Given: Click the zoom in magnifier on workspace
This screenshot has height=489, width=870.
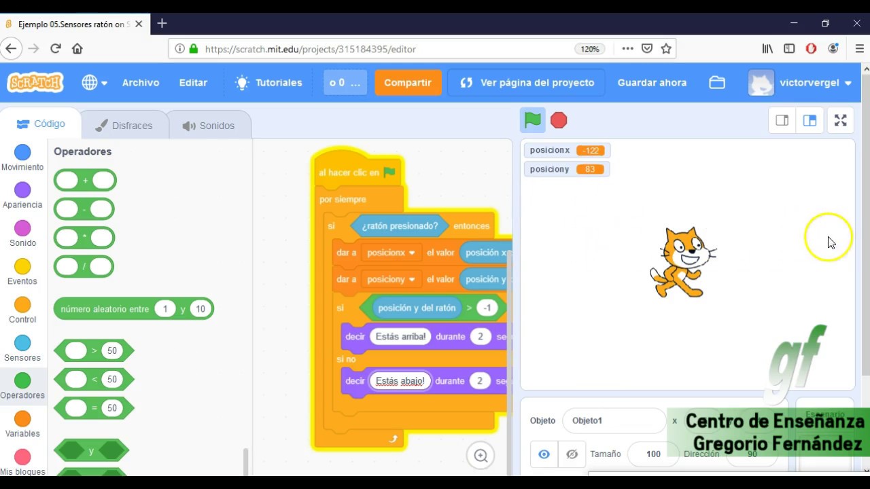Looking at the screenshot, I should pyautogui.click(x=481, y=456).
